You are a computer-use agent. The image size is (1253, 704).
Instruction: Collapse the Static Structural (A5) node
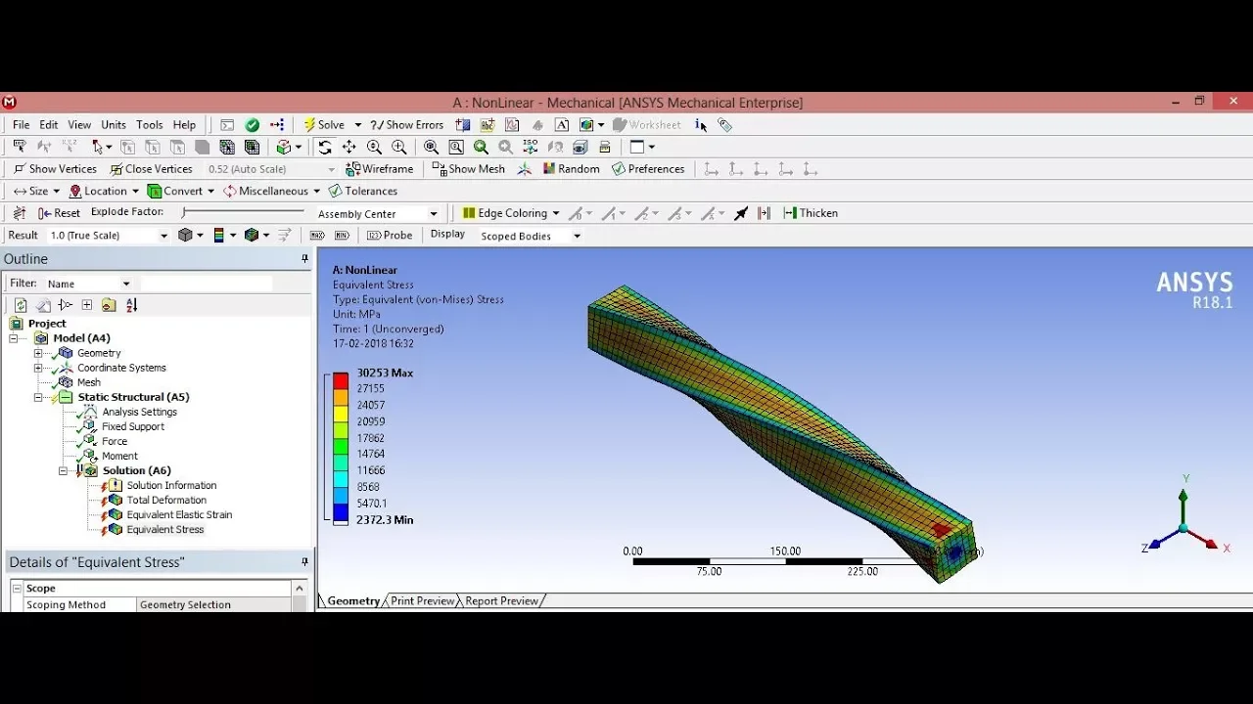(38, 397)
